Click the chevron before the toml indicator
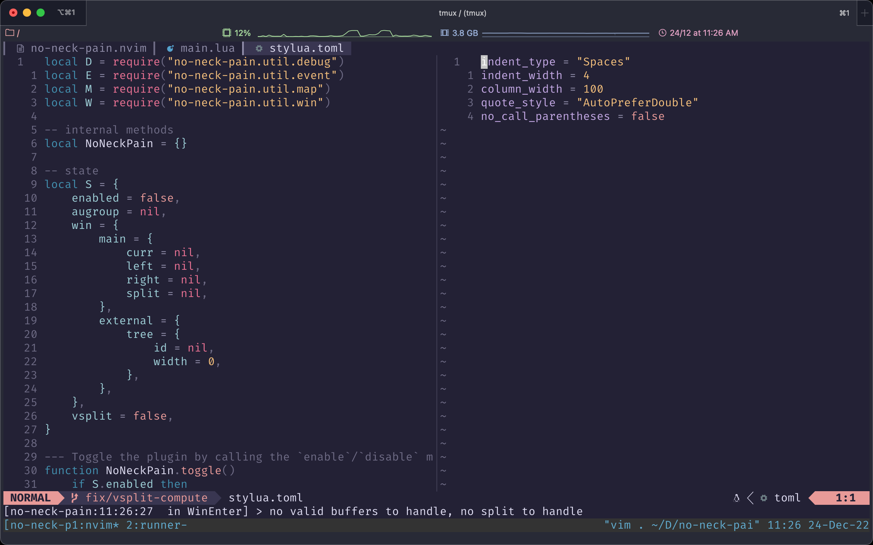Image resolution: width=873 pixels, height=545 pixels. (x=751, y=498)
